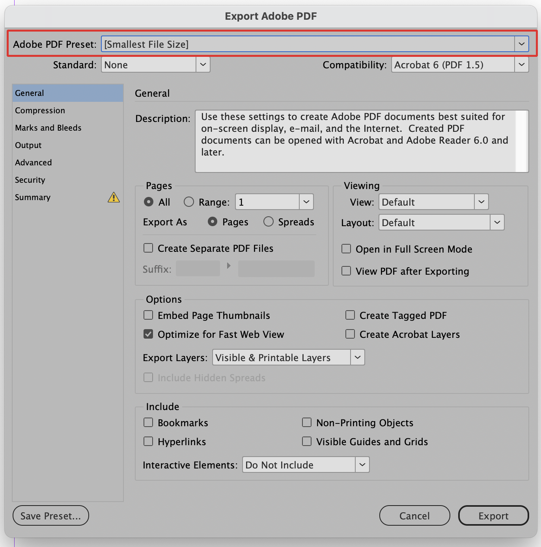Open the Standard dropdown
This screenshot has width=541, height=547.
(x=203, y=64)
